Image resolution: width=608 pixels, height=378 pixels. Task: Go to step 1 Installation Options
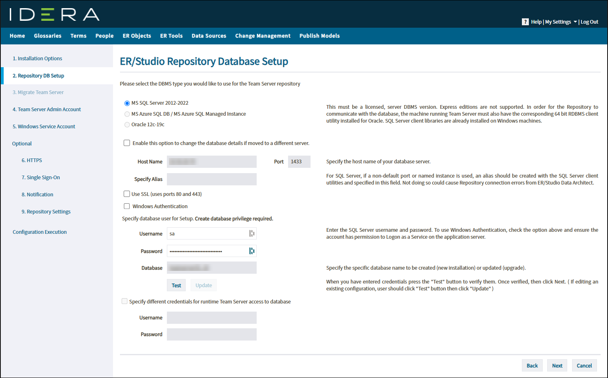point(38,59)
